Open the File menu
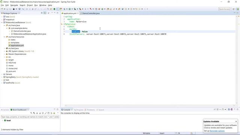Viewport: 240px width, 135px height. pos(2,5)
